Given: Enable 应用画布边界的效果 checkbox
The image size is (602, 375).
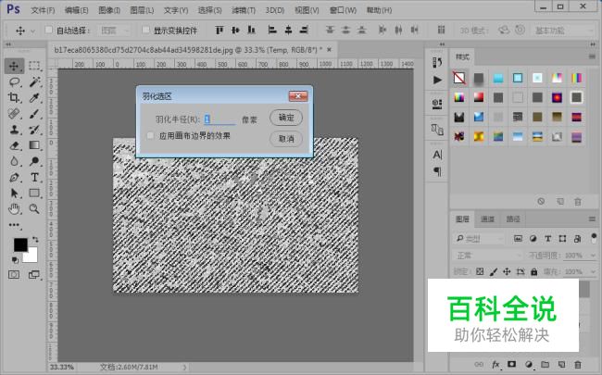Looking at the screenshot, I should 151,136.
